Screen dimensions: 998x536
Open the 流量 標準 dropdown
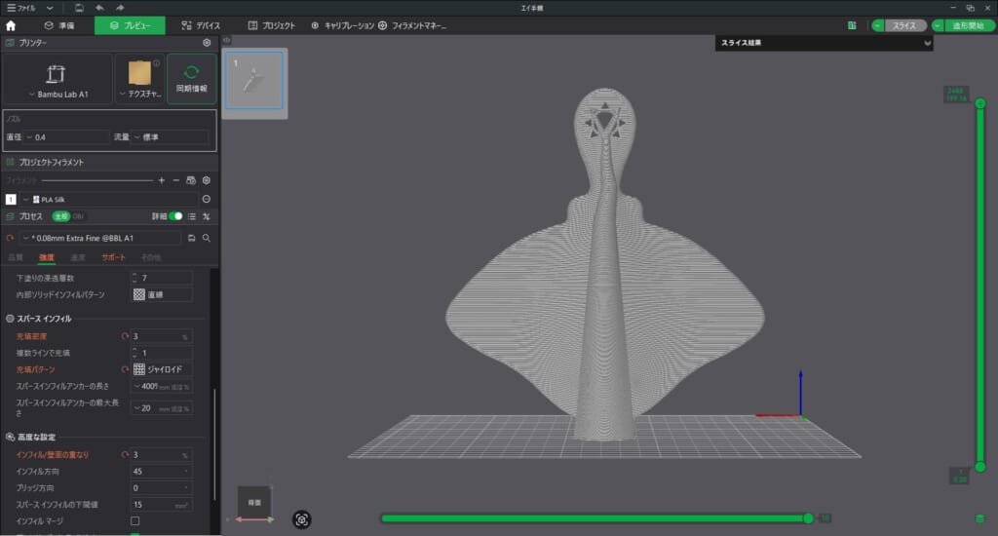[x=170, y=136]
